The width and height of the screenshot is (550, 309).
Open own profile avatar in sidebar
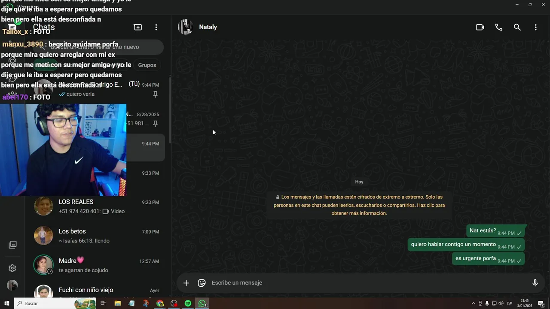click(x=12, y=285)
